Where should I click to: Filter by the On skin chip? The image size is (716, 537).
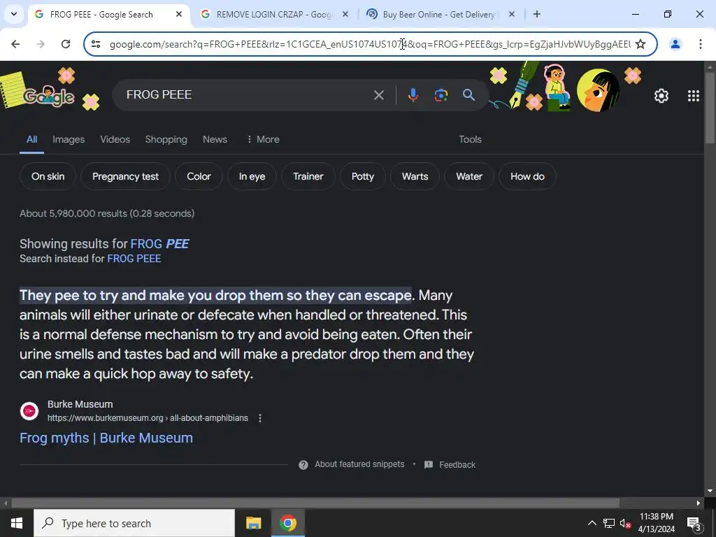[x=48, y=176]
